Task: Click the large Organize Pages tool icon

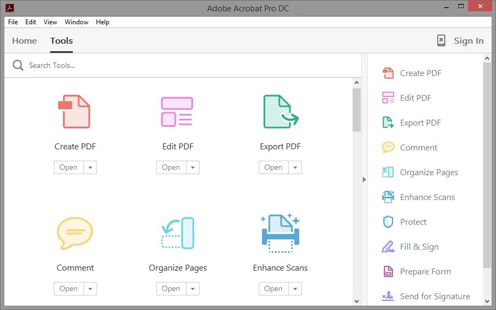Action: pos(177,233)
